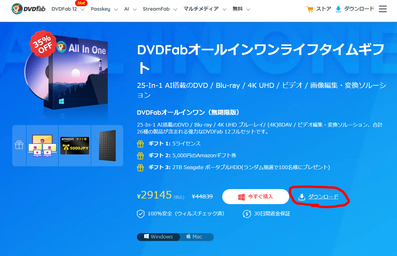397x256 pixels.
Task: Click Windows logo in buy button
Action: click(x=241, y=197)
